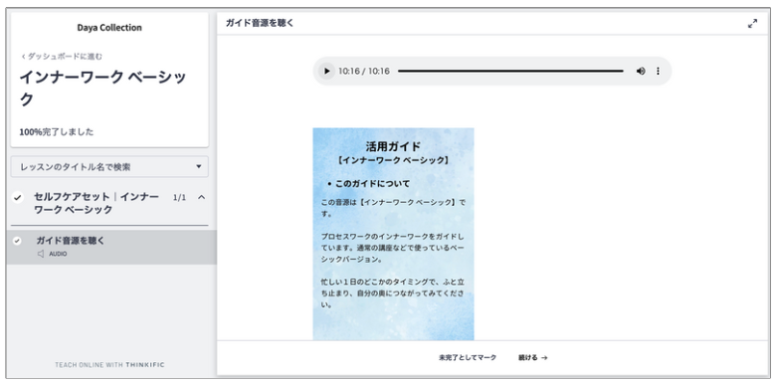Image resolution: width=776 pixels, height=385 pixels.
Task: Click 未完了としてマーク button
Action: [468, 358]
